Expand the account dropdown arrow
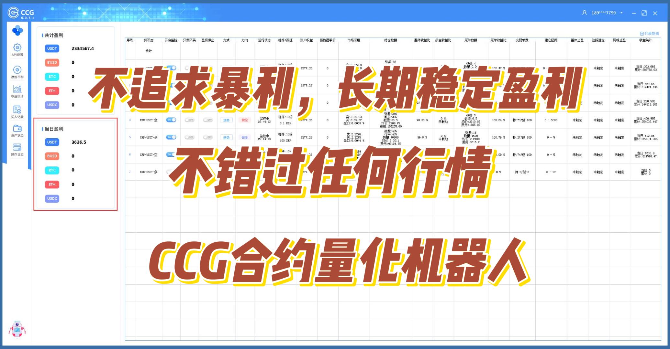This screenshot has height=349, width=670. [x=621, y=13]
